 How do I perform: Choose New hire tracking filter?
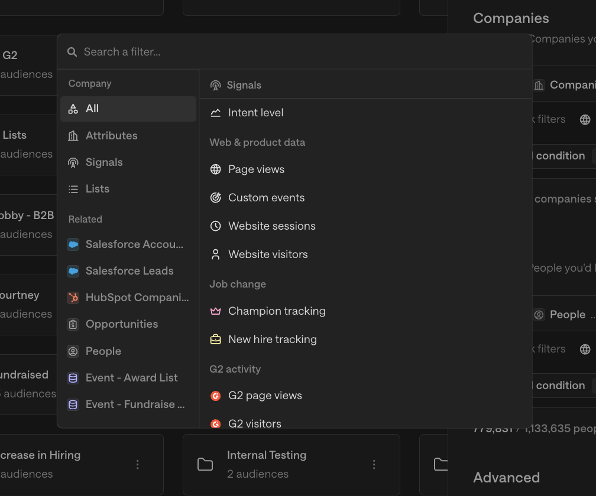pos(365,340)
